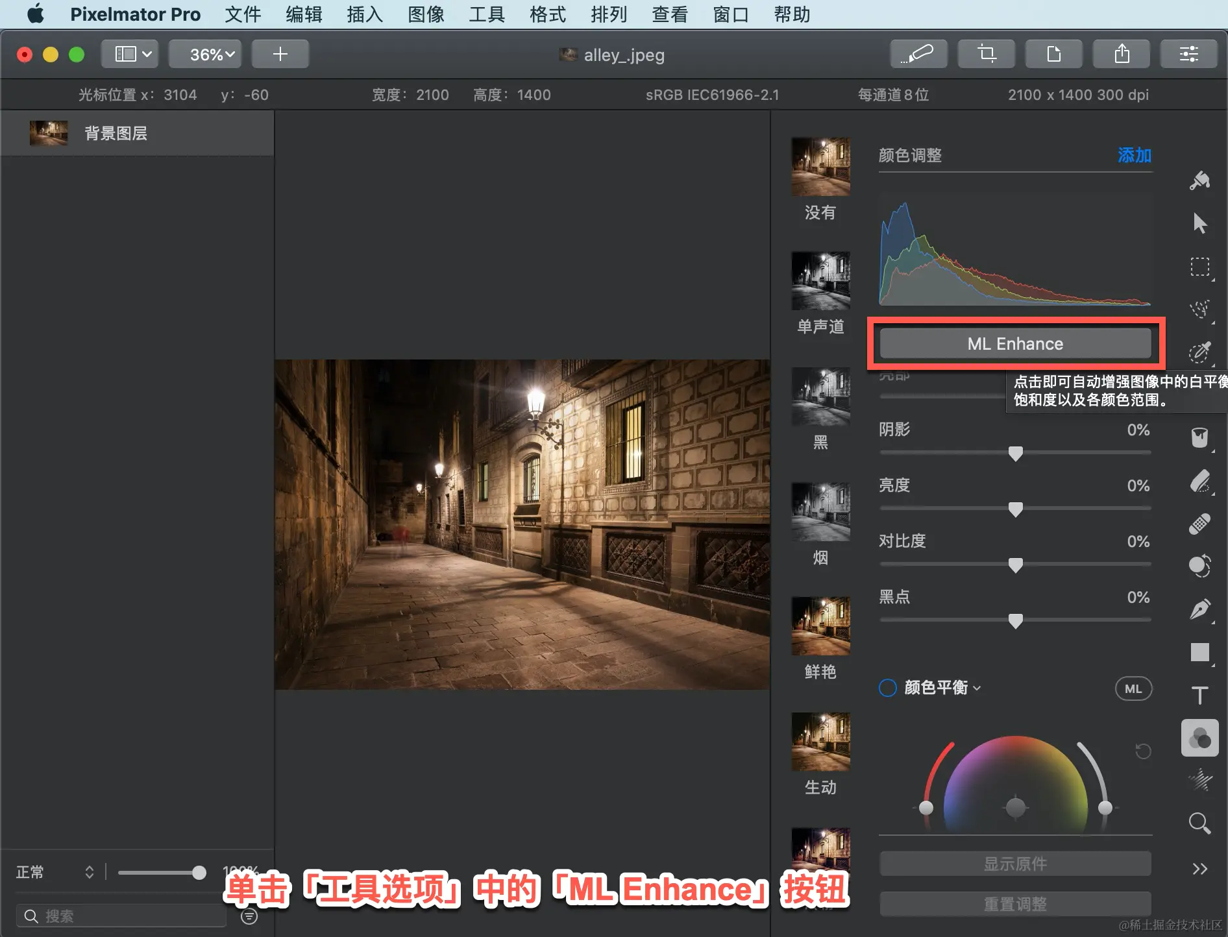This screenshot has width=1228, height=937.
Task: Click the Add (添加) link for color adjustments
Action: click(1135, 155)
